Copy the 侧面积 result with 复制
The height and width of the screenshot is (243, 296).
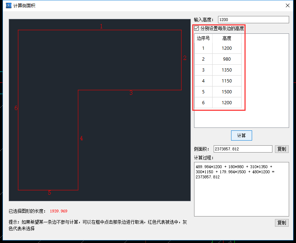pyautogui.click(x=282, y=149)
